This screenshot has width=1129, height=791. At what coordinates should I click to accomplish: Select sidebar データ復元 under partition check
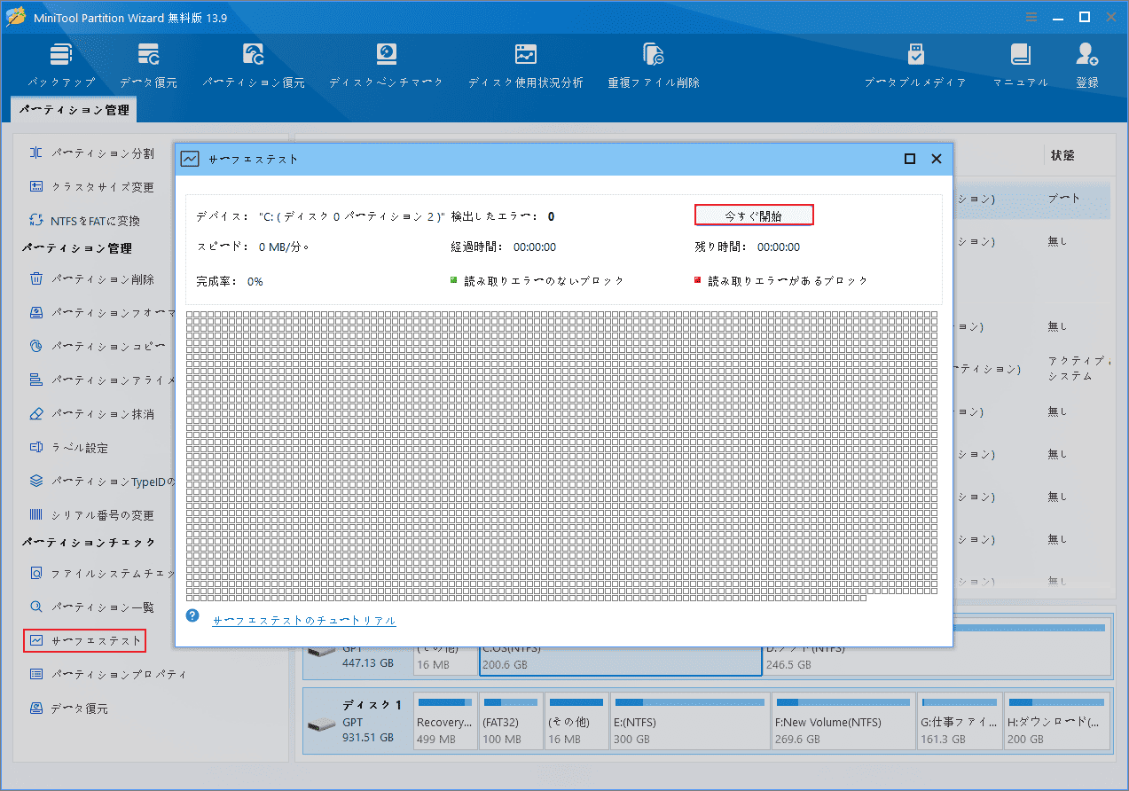click(68, 709)
